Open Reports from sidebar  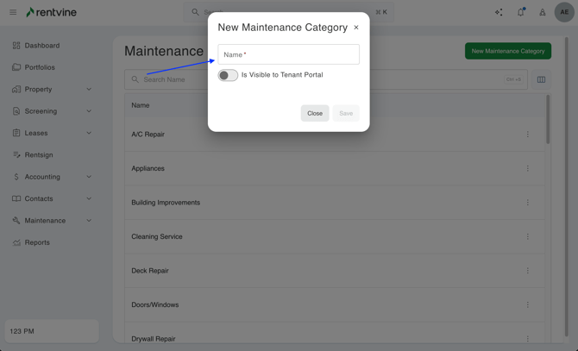pos(37,242)
